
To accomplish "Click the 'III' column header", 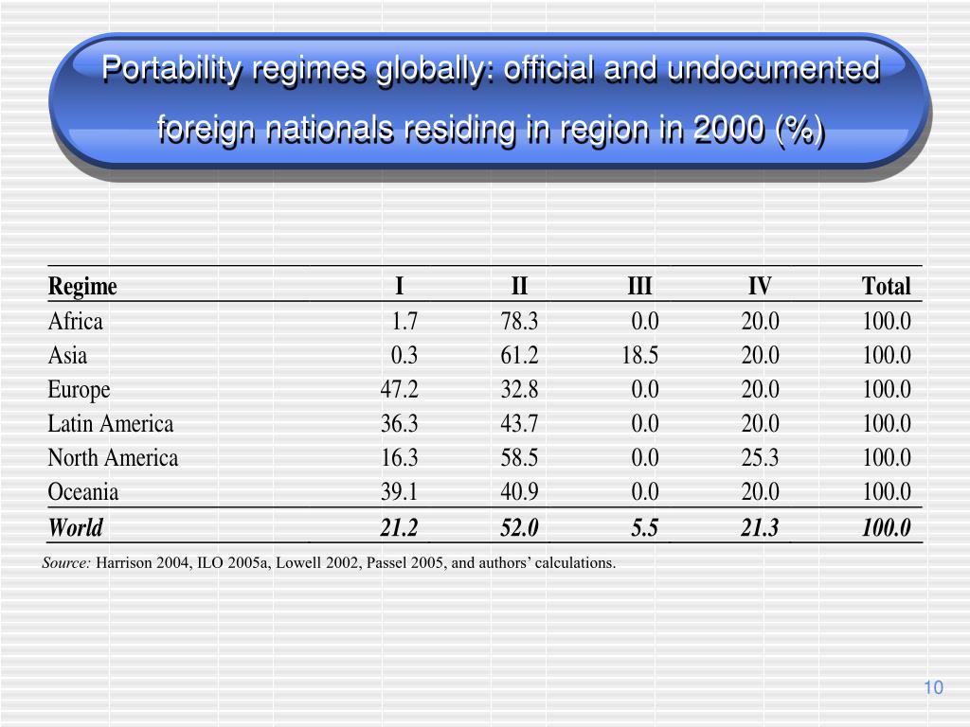I will [x=639, y=286].
